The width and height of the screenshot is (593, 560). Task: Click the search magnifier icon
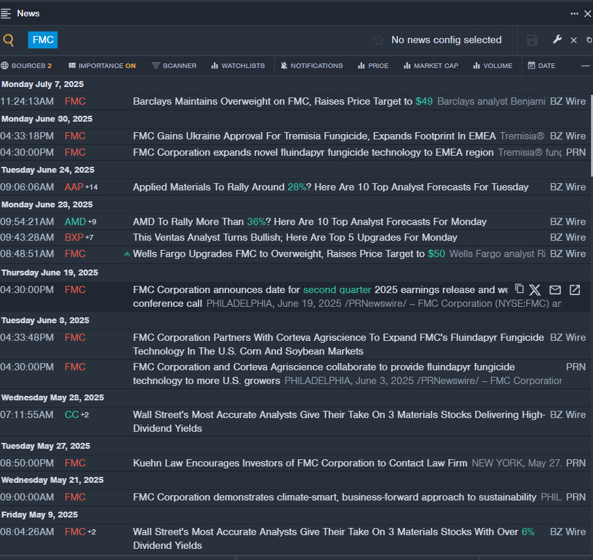[9, 40]
